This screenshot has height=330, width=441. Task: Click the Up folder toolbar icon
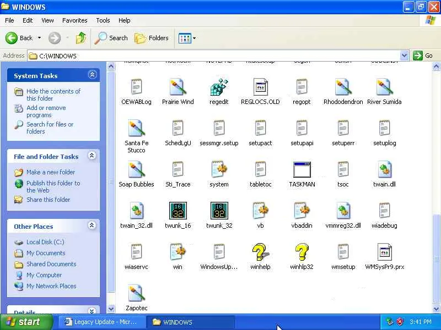(x=81, y=38)
